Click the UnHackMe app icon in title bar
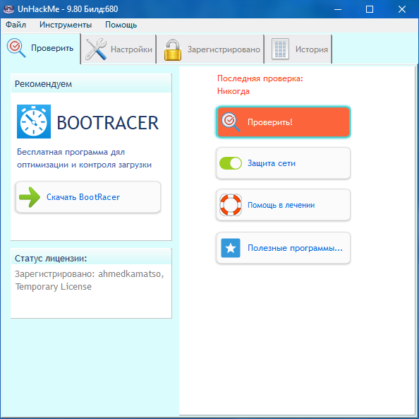The image size is (419, 419). [x=8, y=9]
